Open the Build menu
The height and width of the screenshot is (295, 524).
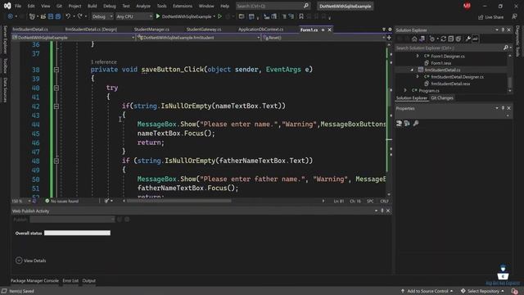92,6
